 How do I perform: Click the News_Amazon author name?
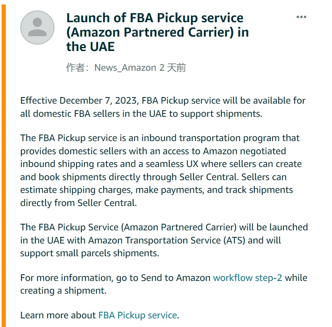point(123,68)
